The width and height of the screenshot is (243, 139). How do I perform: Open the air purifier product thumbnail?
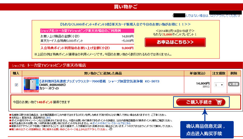tap(31, 85)
